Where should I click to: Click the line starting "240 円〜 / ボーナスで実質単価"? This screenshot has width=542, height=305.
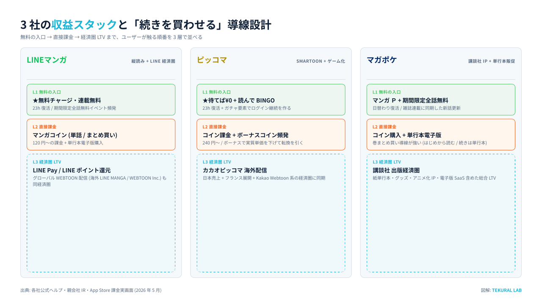coord(253,143)
